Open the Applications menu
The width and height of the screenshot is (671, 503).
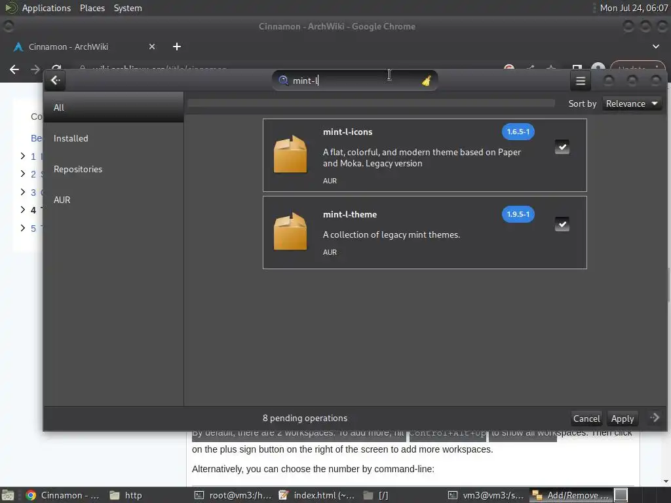coord(47,8)
